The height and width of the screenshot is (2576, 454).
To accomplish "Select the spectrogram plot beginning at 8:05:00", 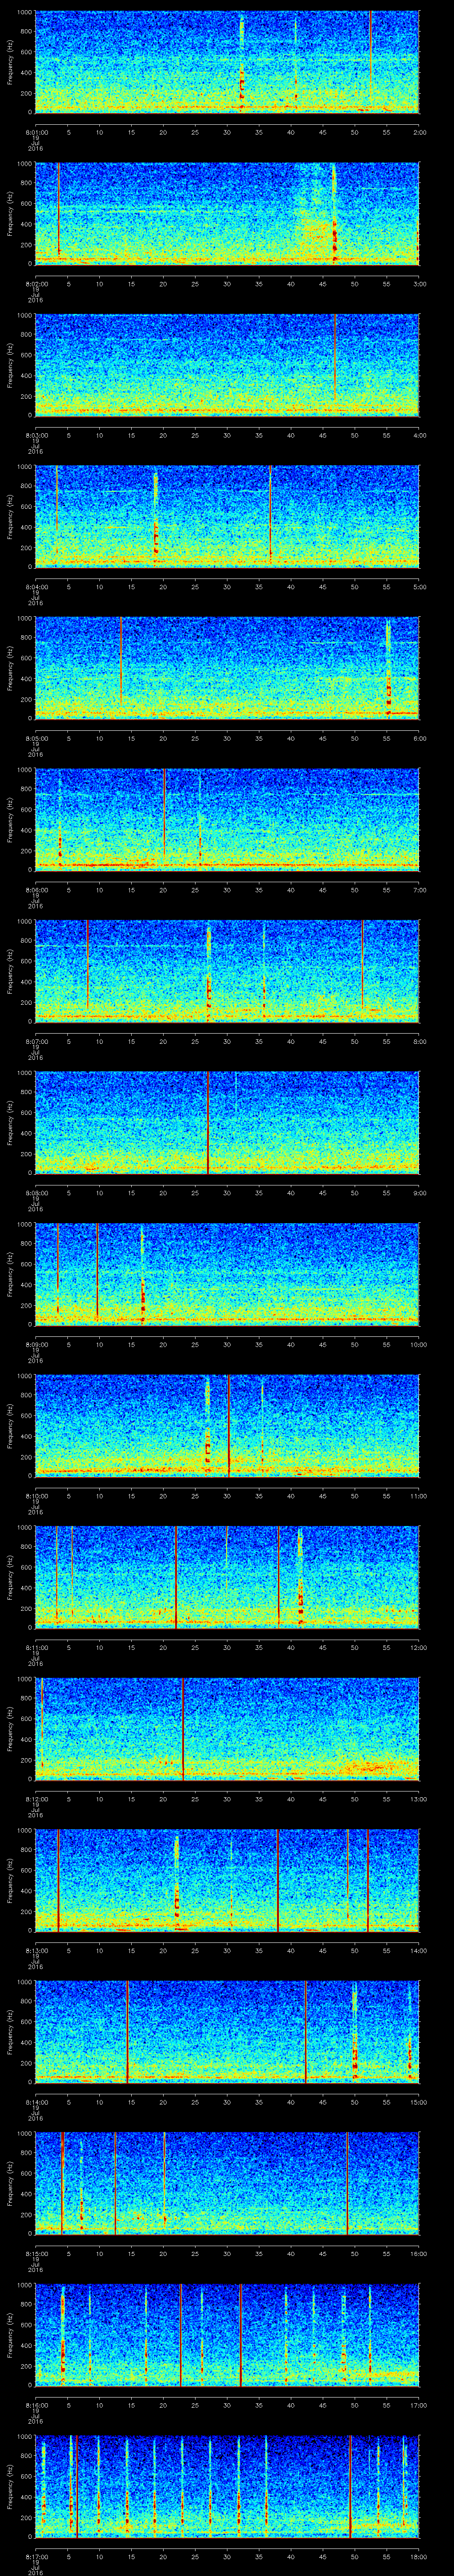I will pyautogui.click(x=227, y=668).
